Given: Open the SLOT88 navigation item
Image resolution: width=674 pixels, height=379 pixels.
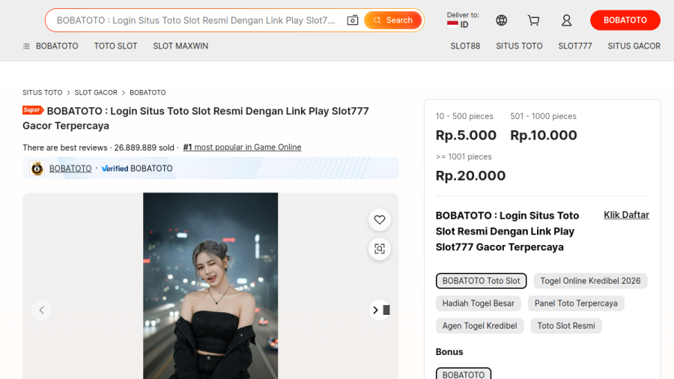Looking at the screenshot, I should [465, 46].
